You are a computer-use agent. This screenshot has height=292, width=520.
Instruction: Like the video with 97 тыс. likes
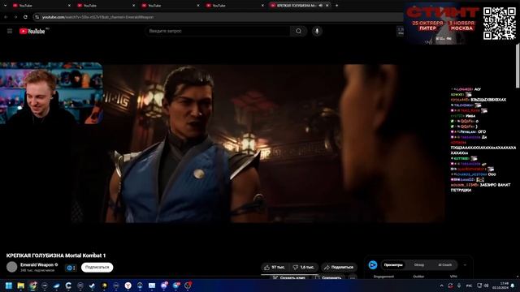pos(275,267)
